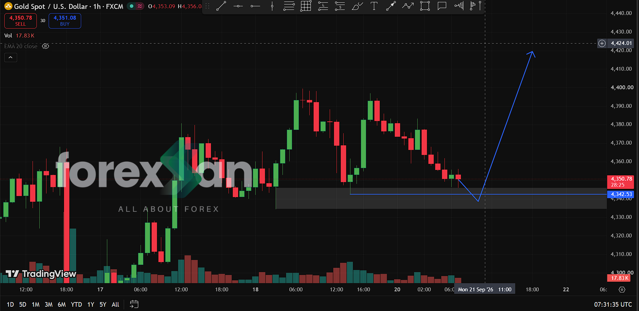The image size is (639, 311).
Task: Select the Arrow Marker tool
Action: coord(391,6)
